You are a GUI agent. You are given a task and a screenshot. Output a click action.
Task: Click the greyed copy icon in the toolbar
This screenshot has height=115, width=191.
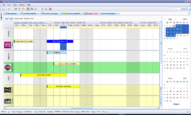(x=35, y=9)
